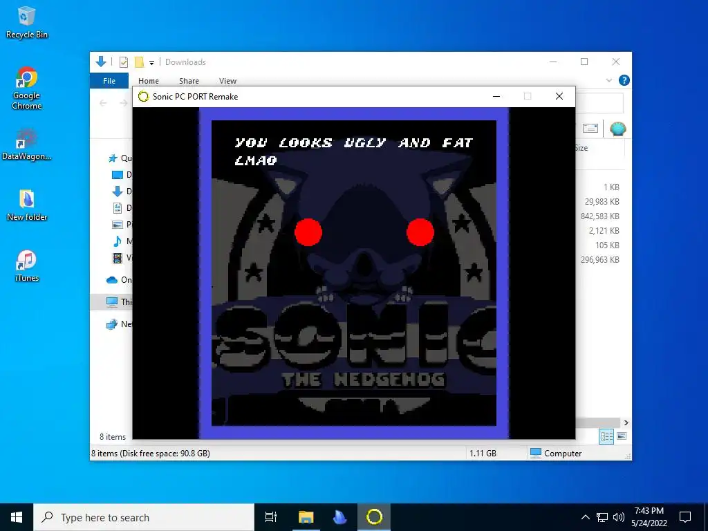Image resolution: width=708 pixels, height=531 pixels.
Task: Open the Customize Quick Access Toolbar dropdown
Action: pyautogui.click(x=151, y=63)
